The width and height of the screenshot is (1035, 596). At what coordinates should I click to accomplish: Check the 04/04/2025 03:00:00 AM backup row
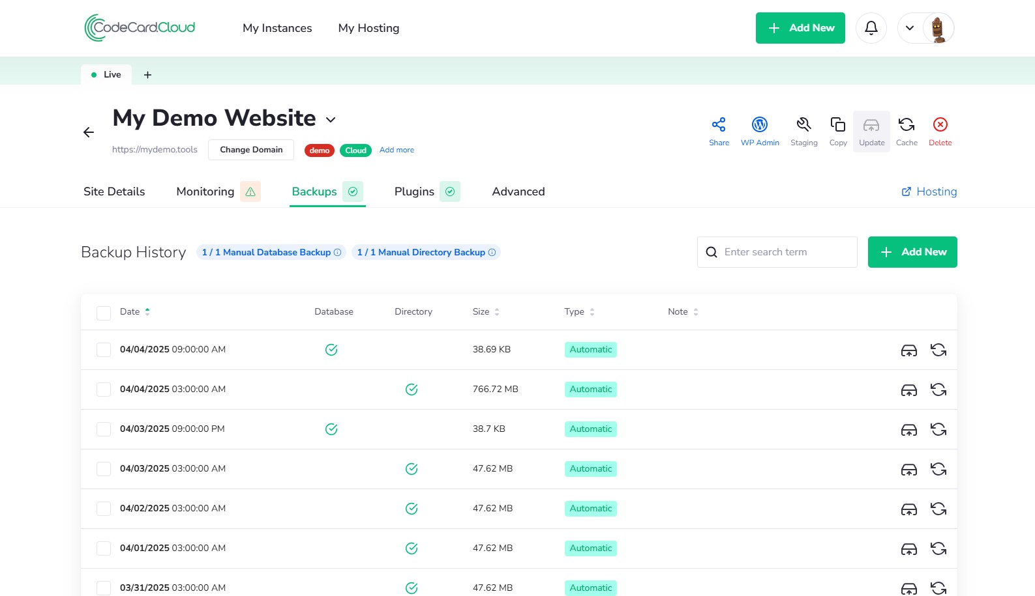pos(104,390)
